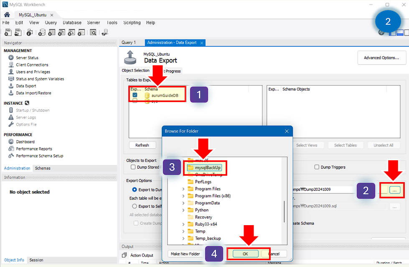
Task: Click the Refresh button
Action: click(x=142, y=145)
